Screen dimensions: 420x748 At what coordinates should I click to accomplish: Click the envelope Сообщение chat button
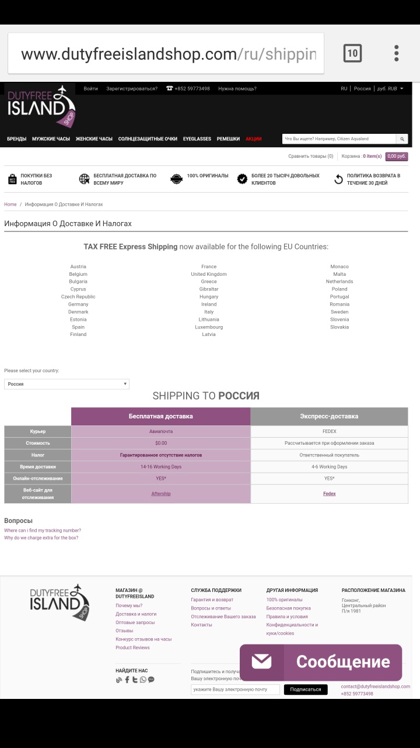coord(320,662)
